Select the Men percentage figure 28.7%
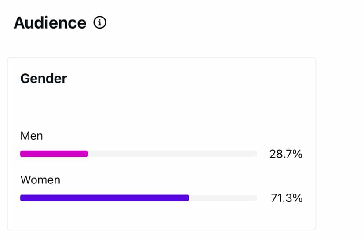 tap(286, 154)
